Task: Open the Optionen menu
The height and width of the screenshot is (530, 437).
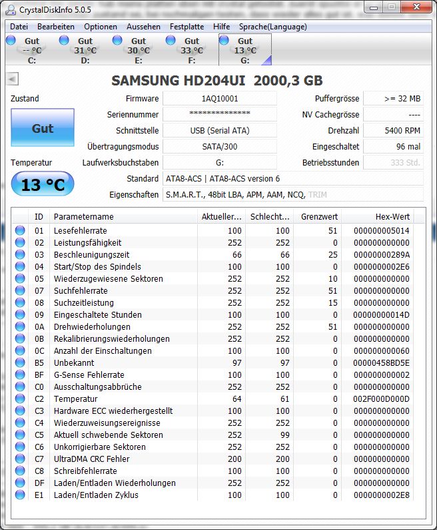Action: pos(101,27)
